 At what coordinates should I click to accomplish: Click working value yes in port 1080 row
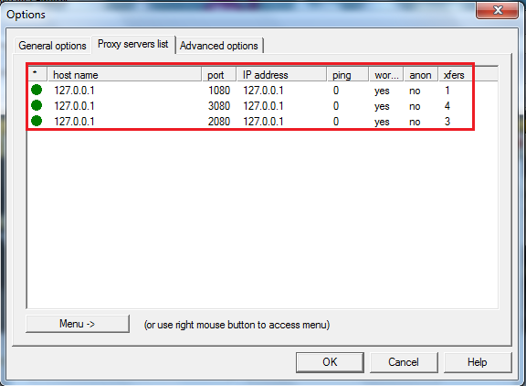[x=382, y=91]
